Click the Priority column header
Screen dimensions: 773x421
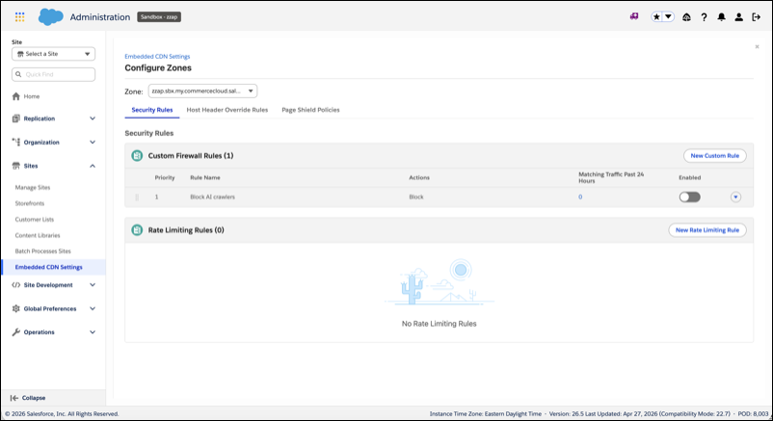[x=165, y=177]
